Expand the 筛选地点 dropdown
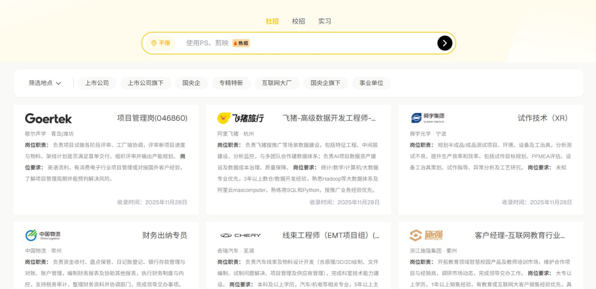 tap(45, 83)
